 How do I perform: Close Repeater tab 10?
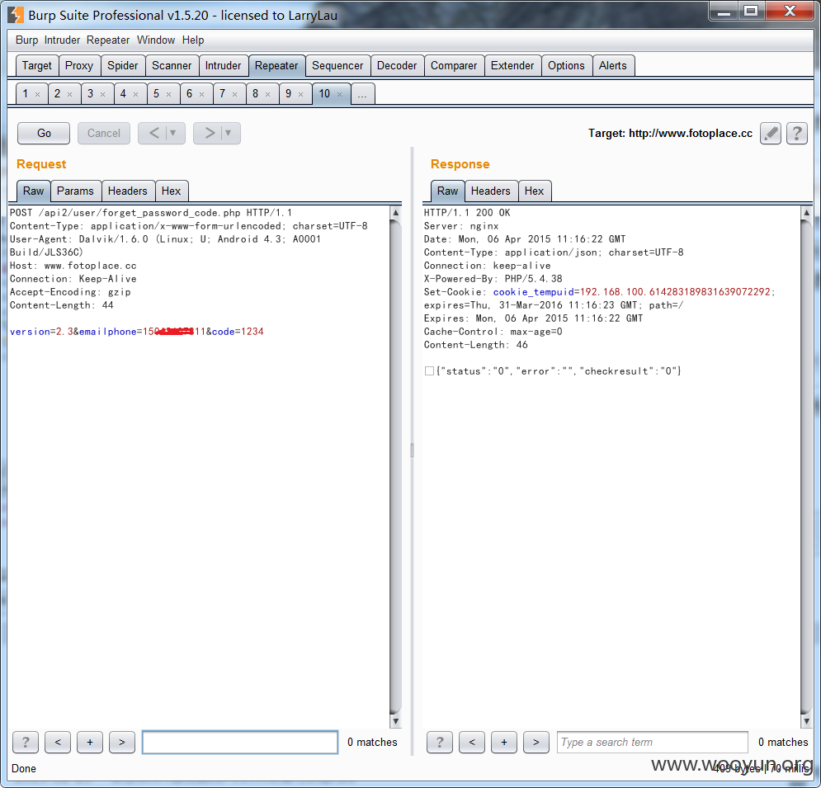coord(339,95)
